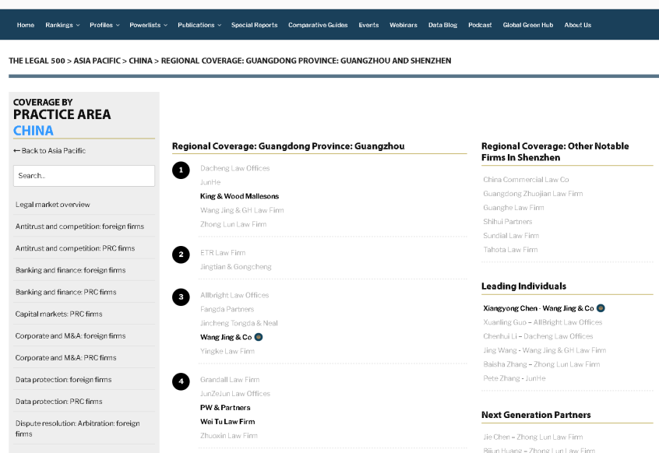Click the badge icon next to Xiangyong Chen
Image resolution: width=659 pixels, height=453 pixels.
click(x=601, y=308)
